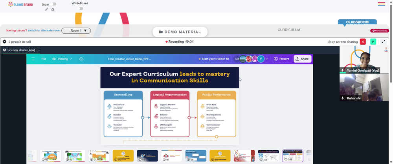
Task: Open the Viewing mode dropdown
Action: (62, 59)
